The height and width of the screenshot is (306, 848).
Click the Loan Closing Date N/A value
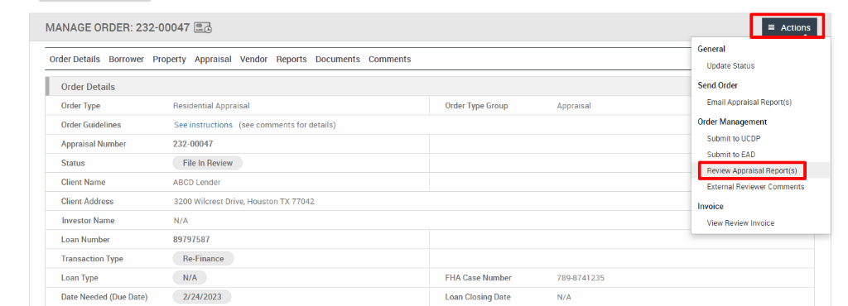tap(564, 298)
